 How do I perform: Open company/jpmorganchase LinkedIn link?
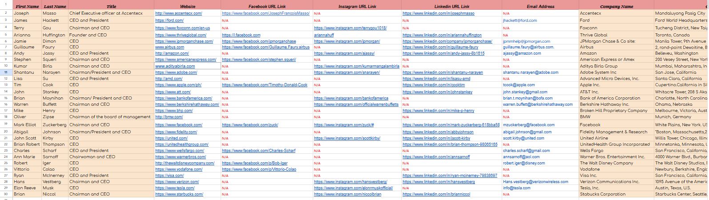click(x=447, y=41)
